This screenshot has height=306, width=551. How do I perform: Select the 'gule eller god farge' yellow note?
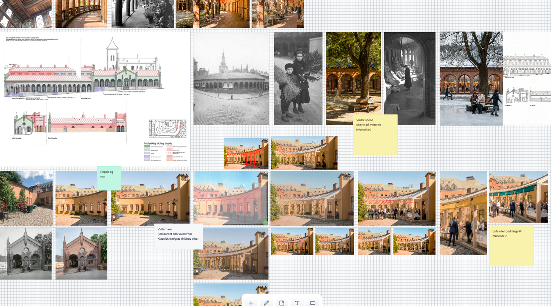[511, 246]
